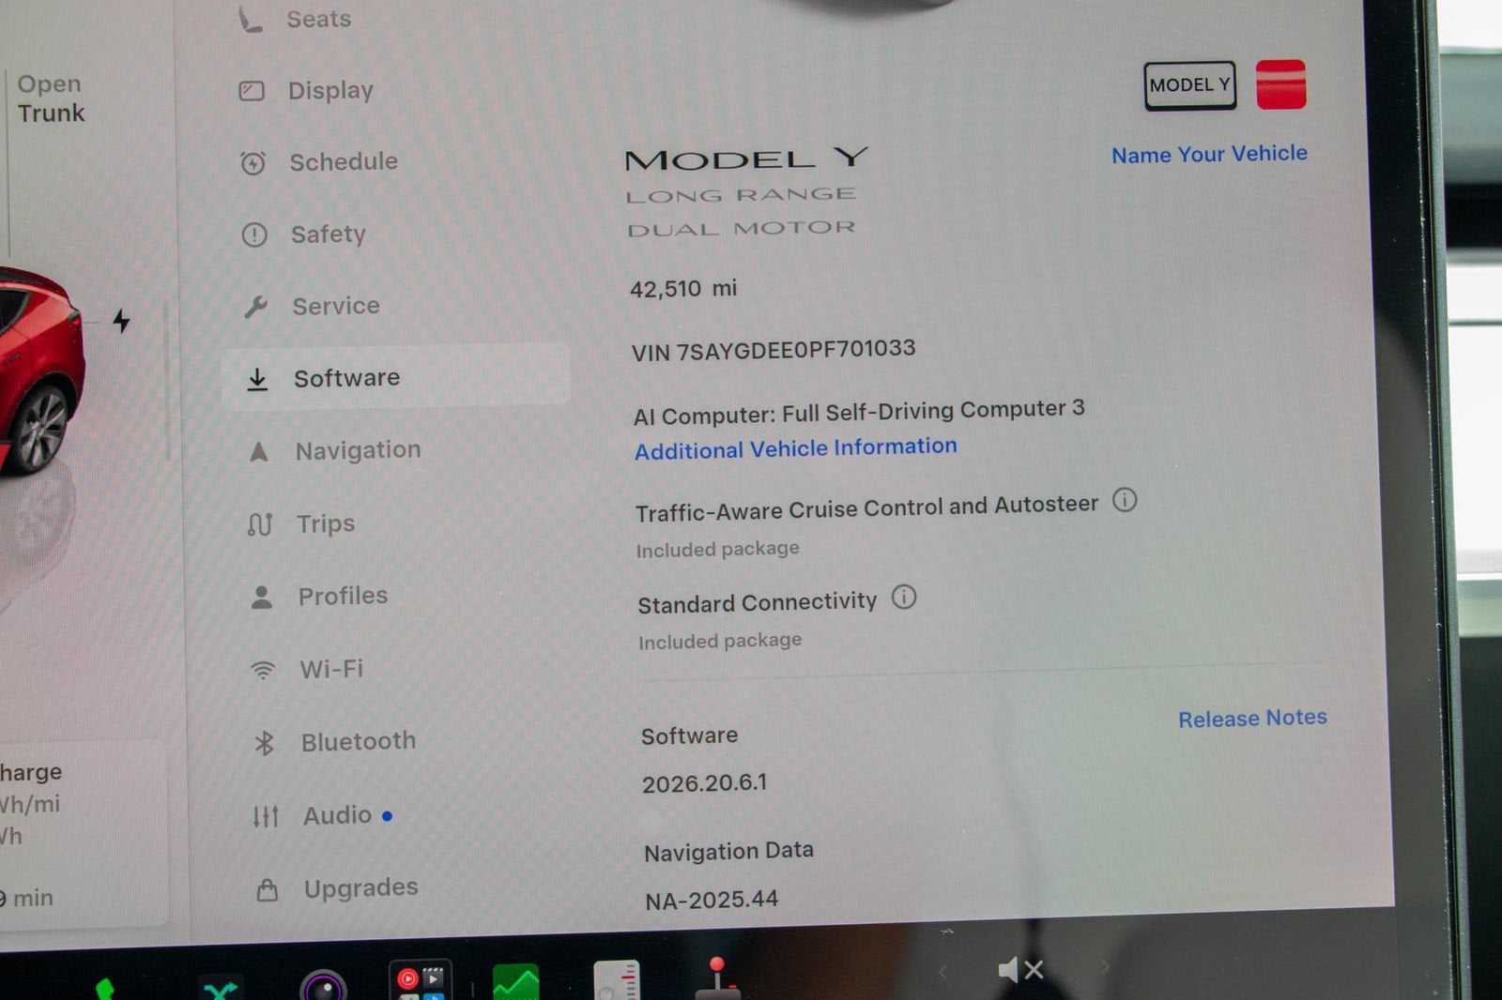Tap the VIN 7SAYGDEE0PF701033 text
The height and width of the screenshot is (1000, 1502).
tap(774, 350)
